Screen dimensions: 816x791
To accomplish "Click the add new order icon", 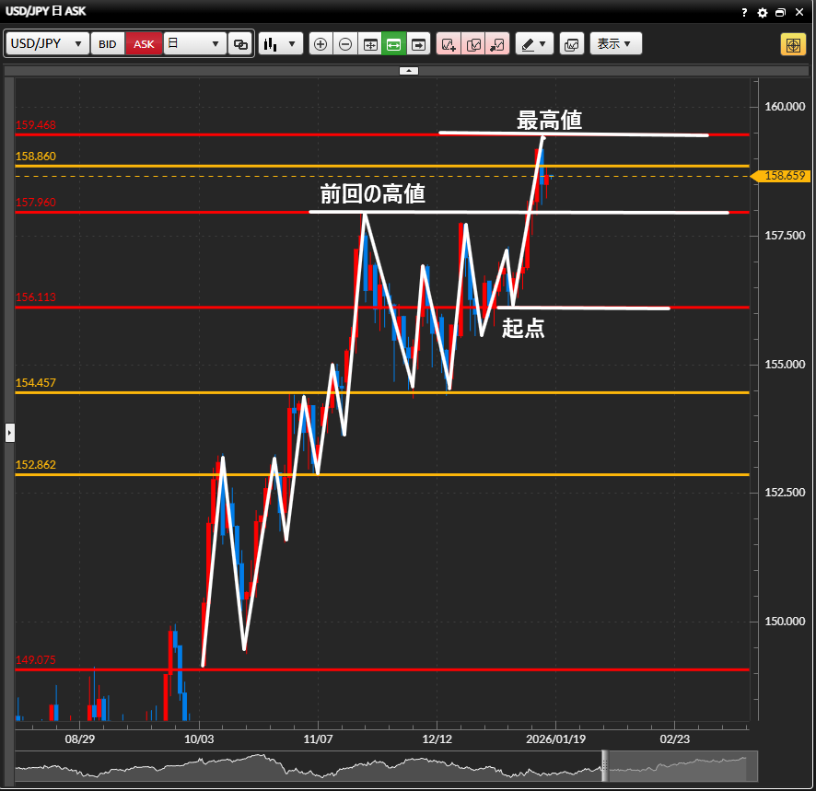I will click(x=449, y=44).
